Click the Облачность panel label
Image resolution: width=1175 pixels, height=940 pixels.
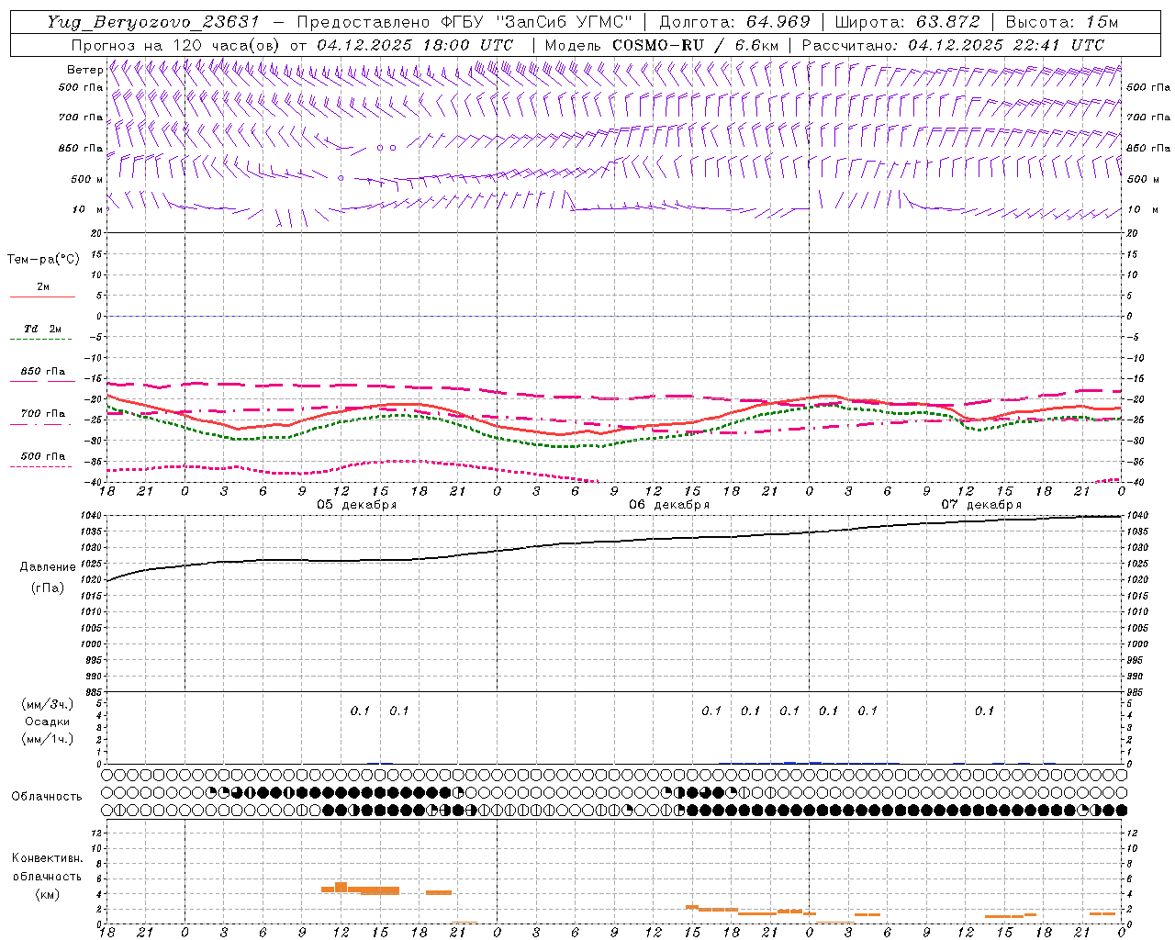coord(47,796)
